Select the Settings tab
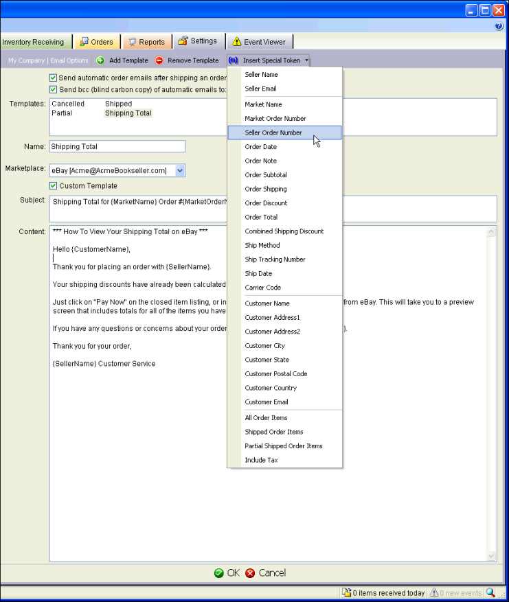 199,40
